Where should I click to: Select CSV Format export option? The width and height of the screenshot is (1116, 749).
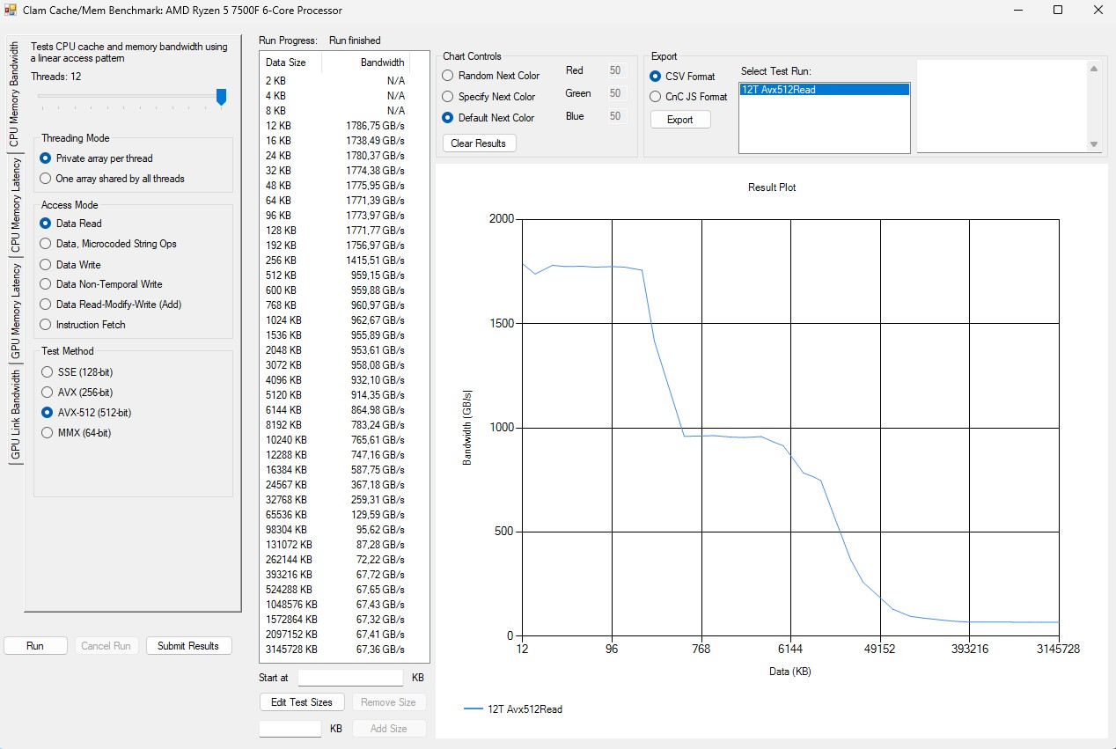click(682, 77)
